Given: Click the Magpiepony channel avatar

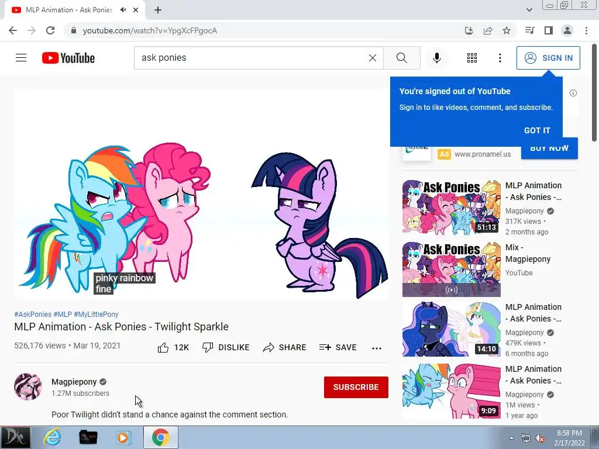Looking at the screenshot, I should click(x=28, y=387).
